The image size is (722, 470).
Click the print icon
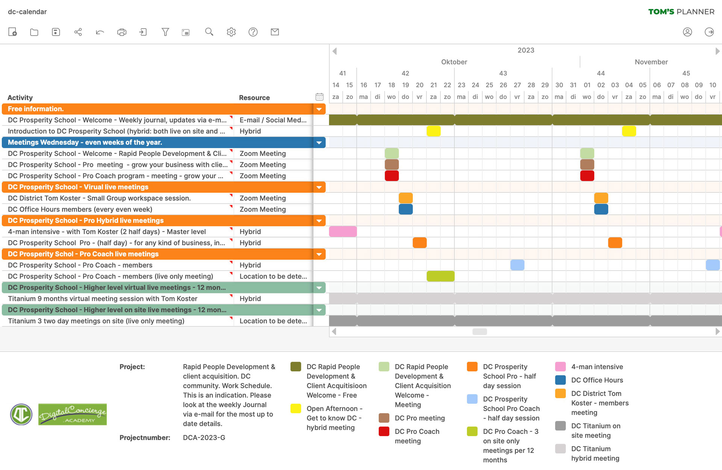[121, 32]
